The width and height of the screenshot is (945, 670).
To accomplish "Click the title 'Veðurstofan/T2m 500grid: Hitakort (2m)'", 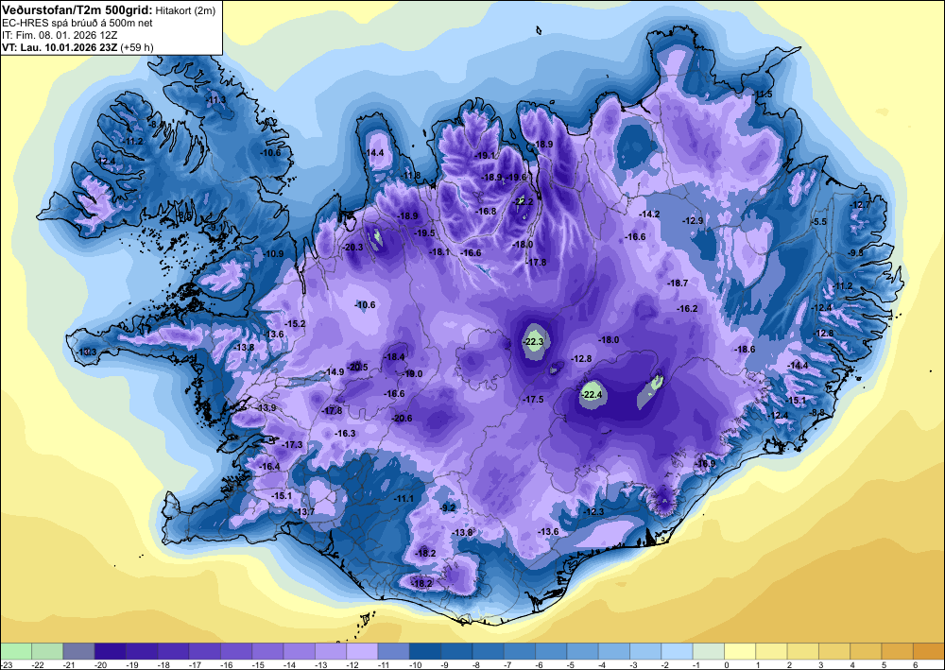I will point(109,10).
